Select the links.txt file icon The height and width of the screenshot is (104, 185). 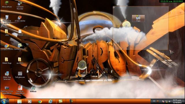coord(20,33)
